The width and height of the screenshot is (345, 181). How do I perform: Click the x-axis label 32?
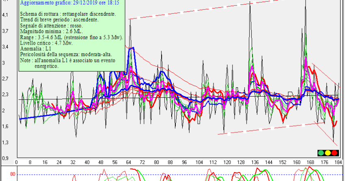pos(73,162)
